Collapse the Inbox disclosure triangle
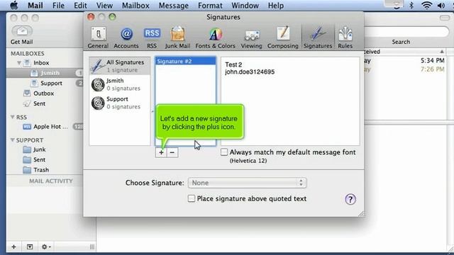 [x=19, y=63]
